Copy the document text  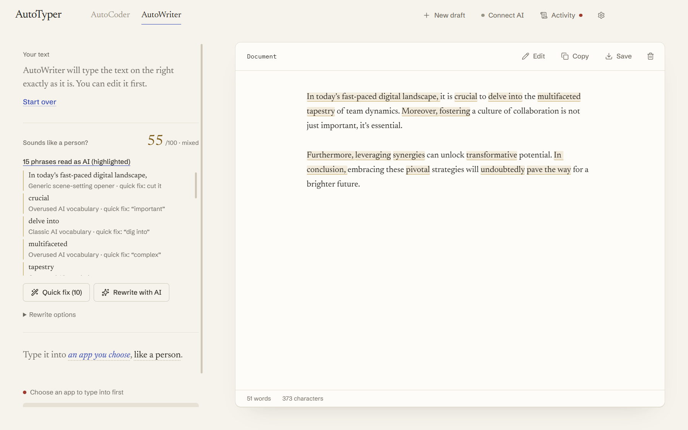[x=575, y=56]
